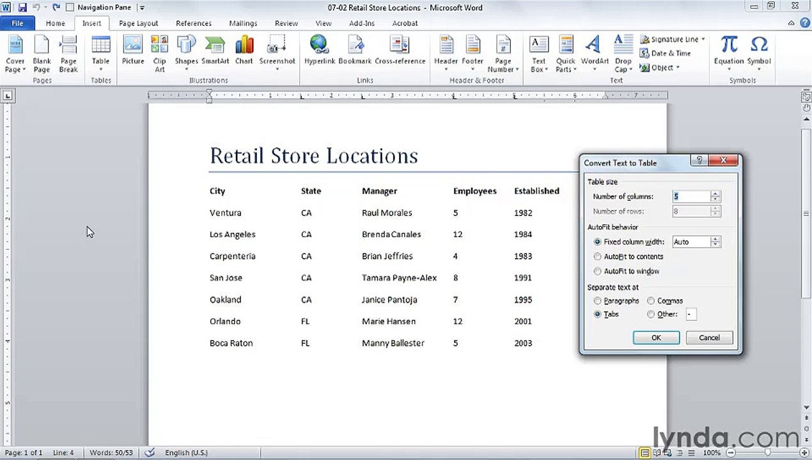
Task: Separate text at Paragraphs
Action: [x=598, y=301]
